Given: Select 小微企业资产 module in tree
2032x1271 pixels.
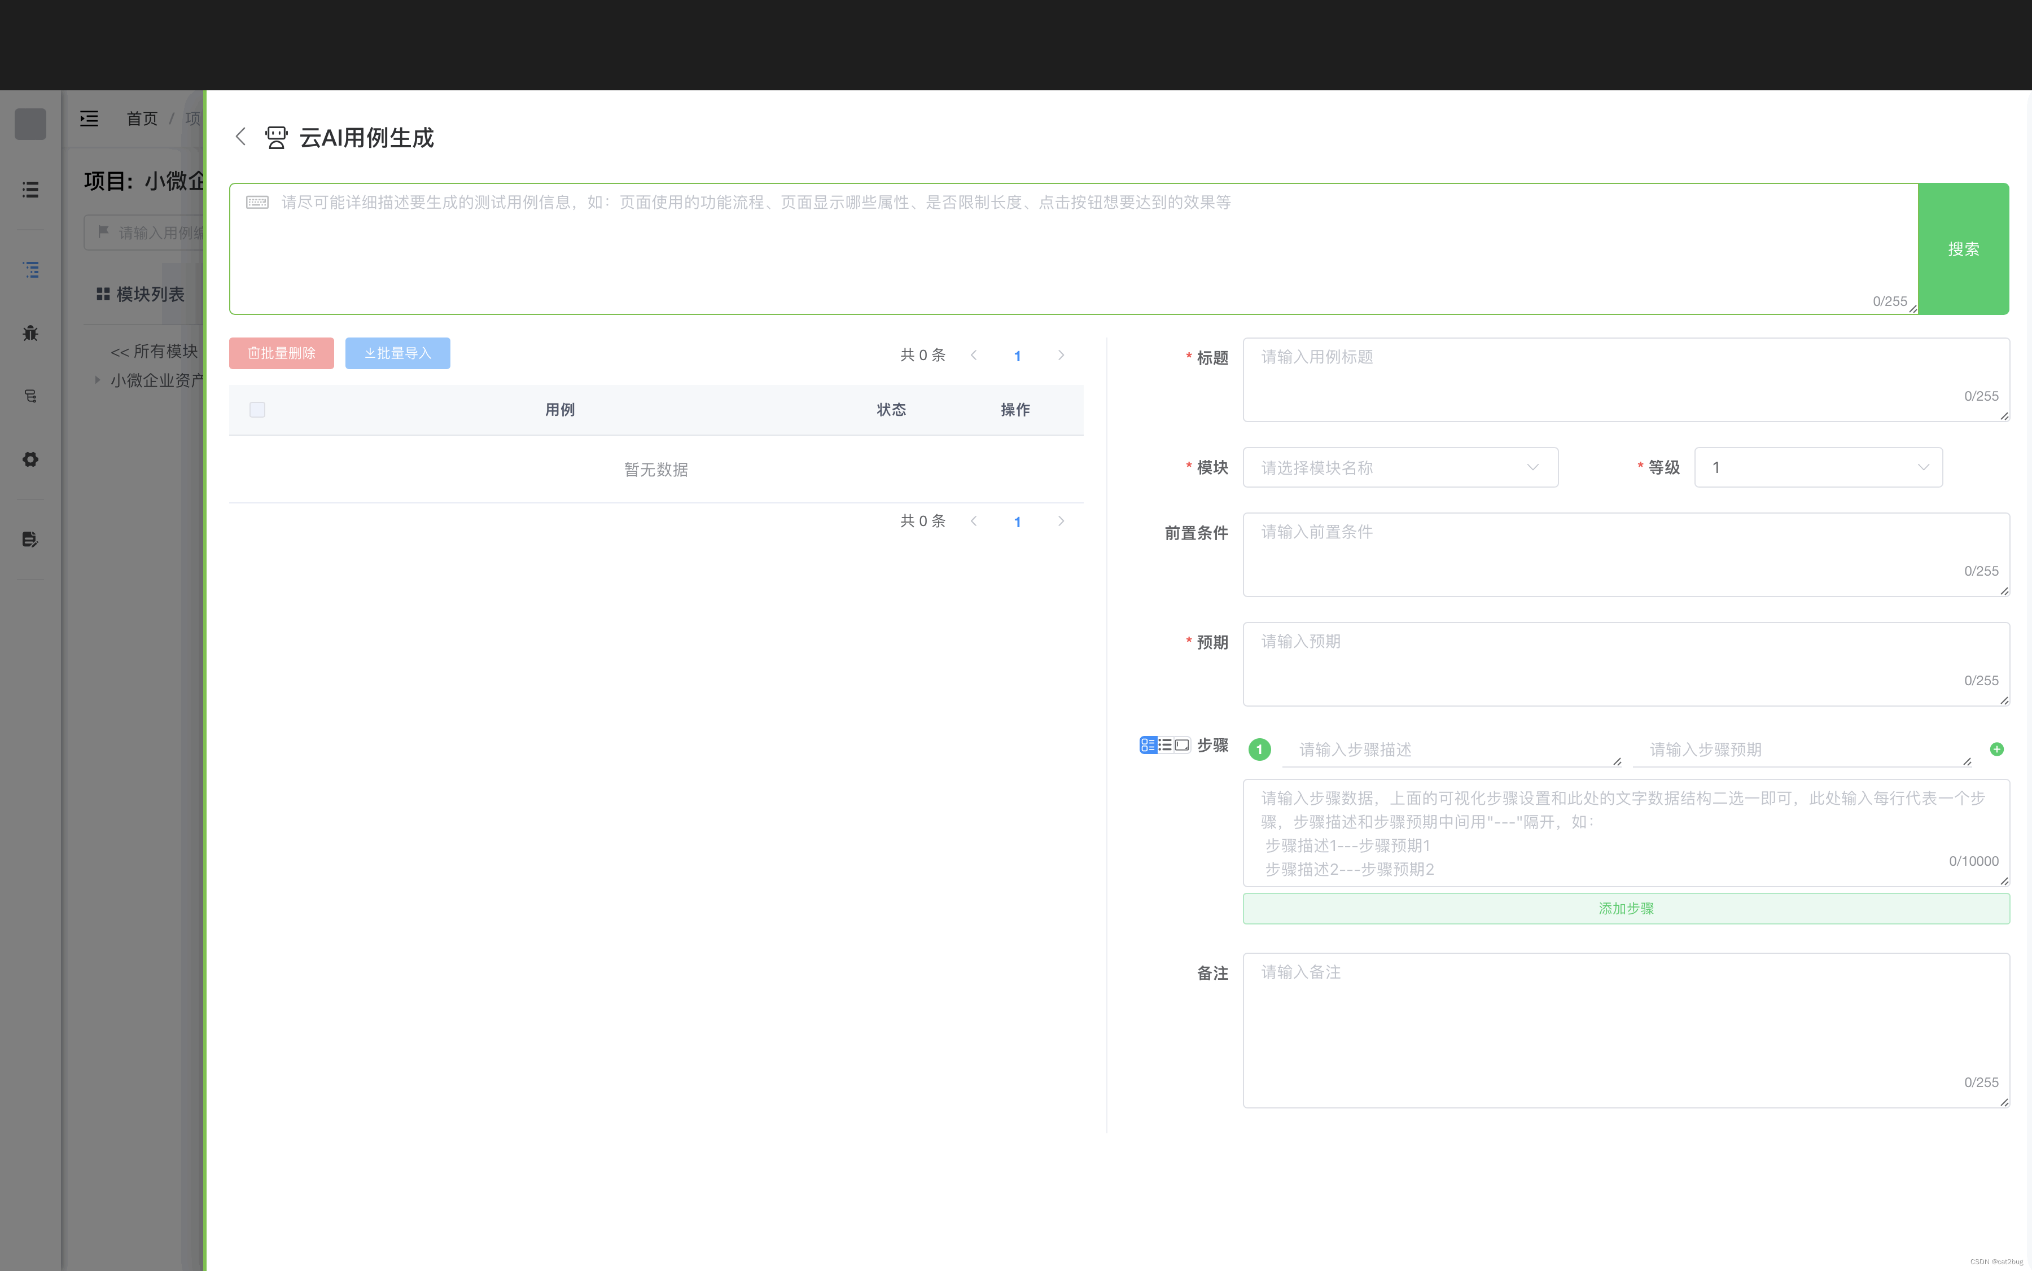Looking at the screenshot, I should pyautogui.click(x=157, y=381).
